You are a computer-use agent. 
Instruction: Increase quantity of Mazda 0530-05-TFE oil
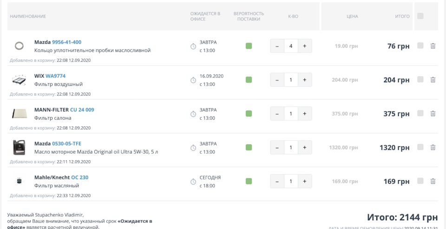coord(305,147)
